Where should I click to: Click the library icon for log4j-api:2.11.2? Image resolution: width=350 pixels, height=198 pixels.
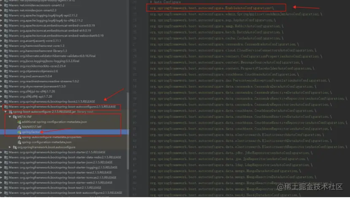pyautogui.click(x=6, y=16)
